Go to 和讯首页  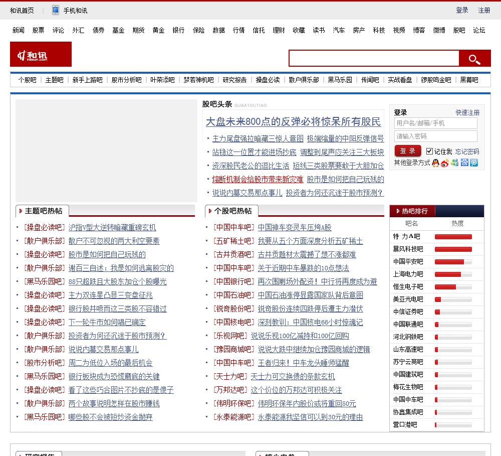22,11
